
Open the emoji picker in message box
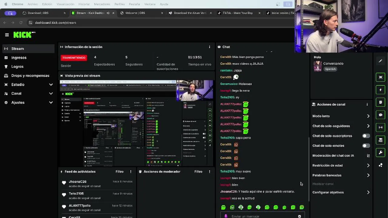tap(299, 216)
